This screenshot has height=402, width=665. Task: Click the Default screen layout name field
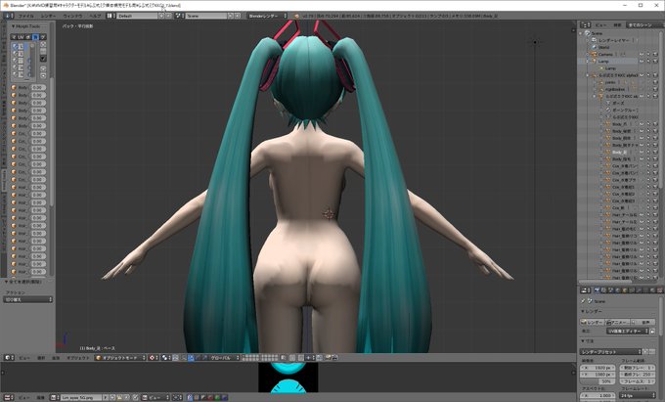(137, 16)
